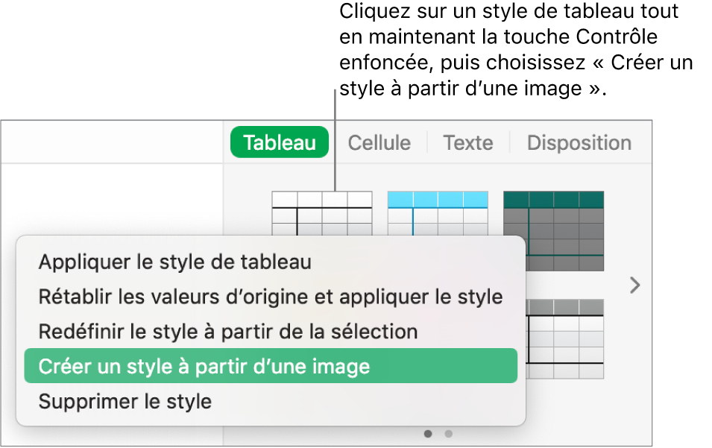
Task: Open the Tableau tab
Action: [x=280, y=142]
